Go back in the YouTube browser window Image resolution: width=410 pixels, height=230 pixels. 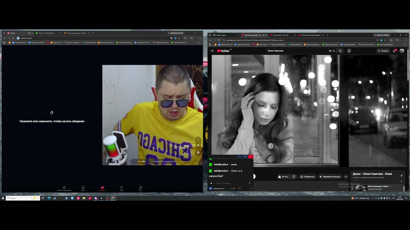(x=210, y=40)
